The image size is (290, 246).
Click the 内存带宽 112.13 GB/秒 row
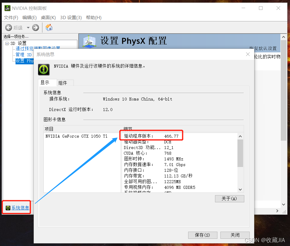(x=158, y=176)
